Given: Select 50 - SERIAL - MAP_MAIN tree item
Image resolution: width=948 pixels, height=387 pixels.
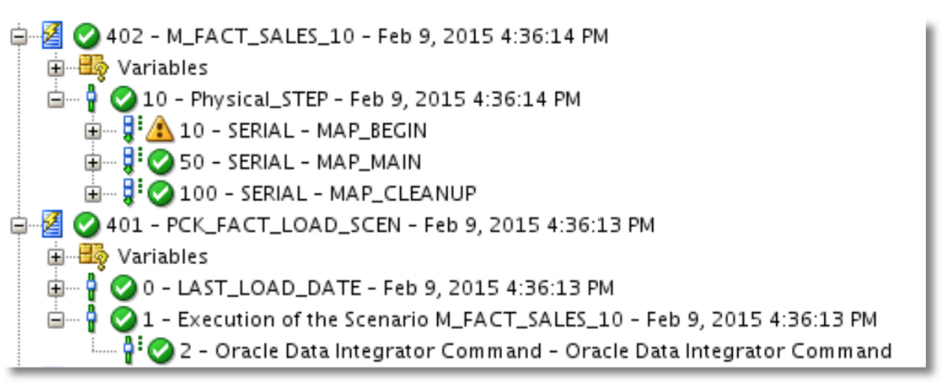Looking at the screenshot, I should coord(301,162).
